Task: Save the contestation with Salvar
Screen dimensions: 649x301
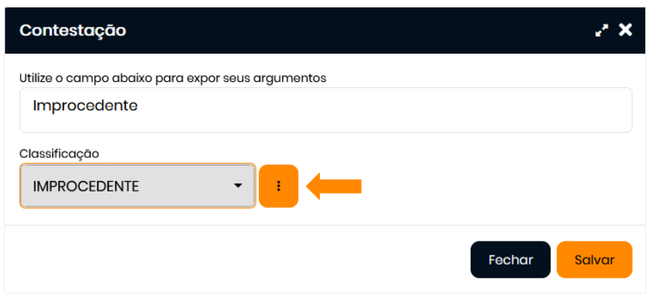Action: 594,260
